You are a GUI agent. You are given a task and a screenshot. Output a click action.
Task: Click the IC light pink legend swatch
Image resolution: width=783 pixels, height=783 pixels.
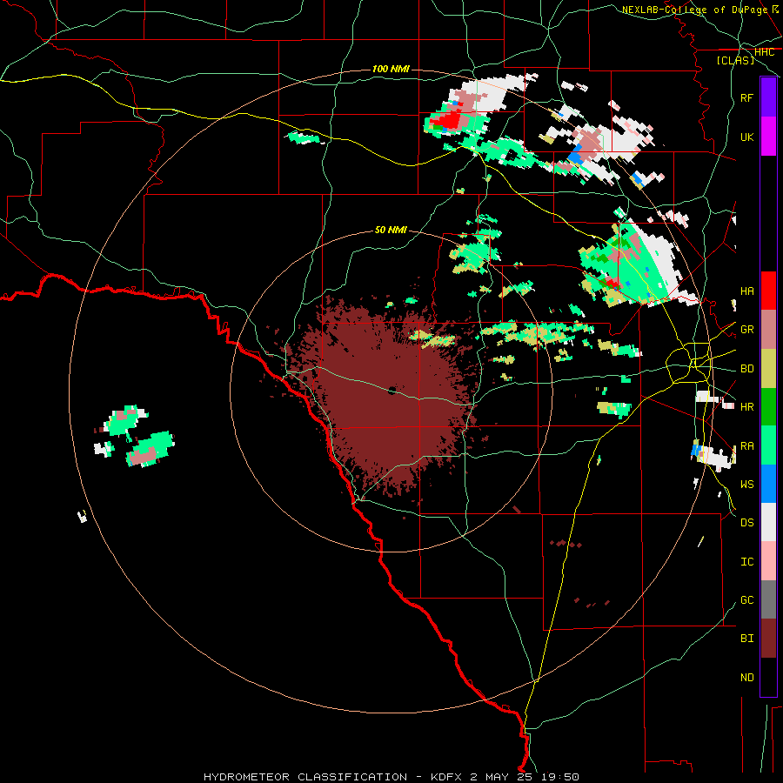point(768,561)
